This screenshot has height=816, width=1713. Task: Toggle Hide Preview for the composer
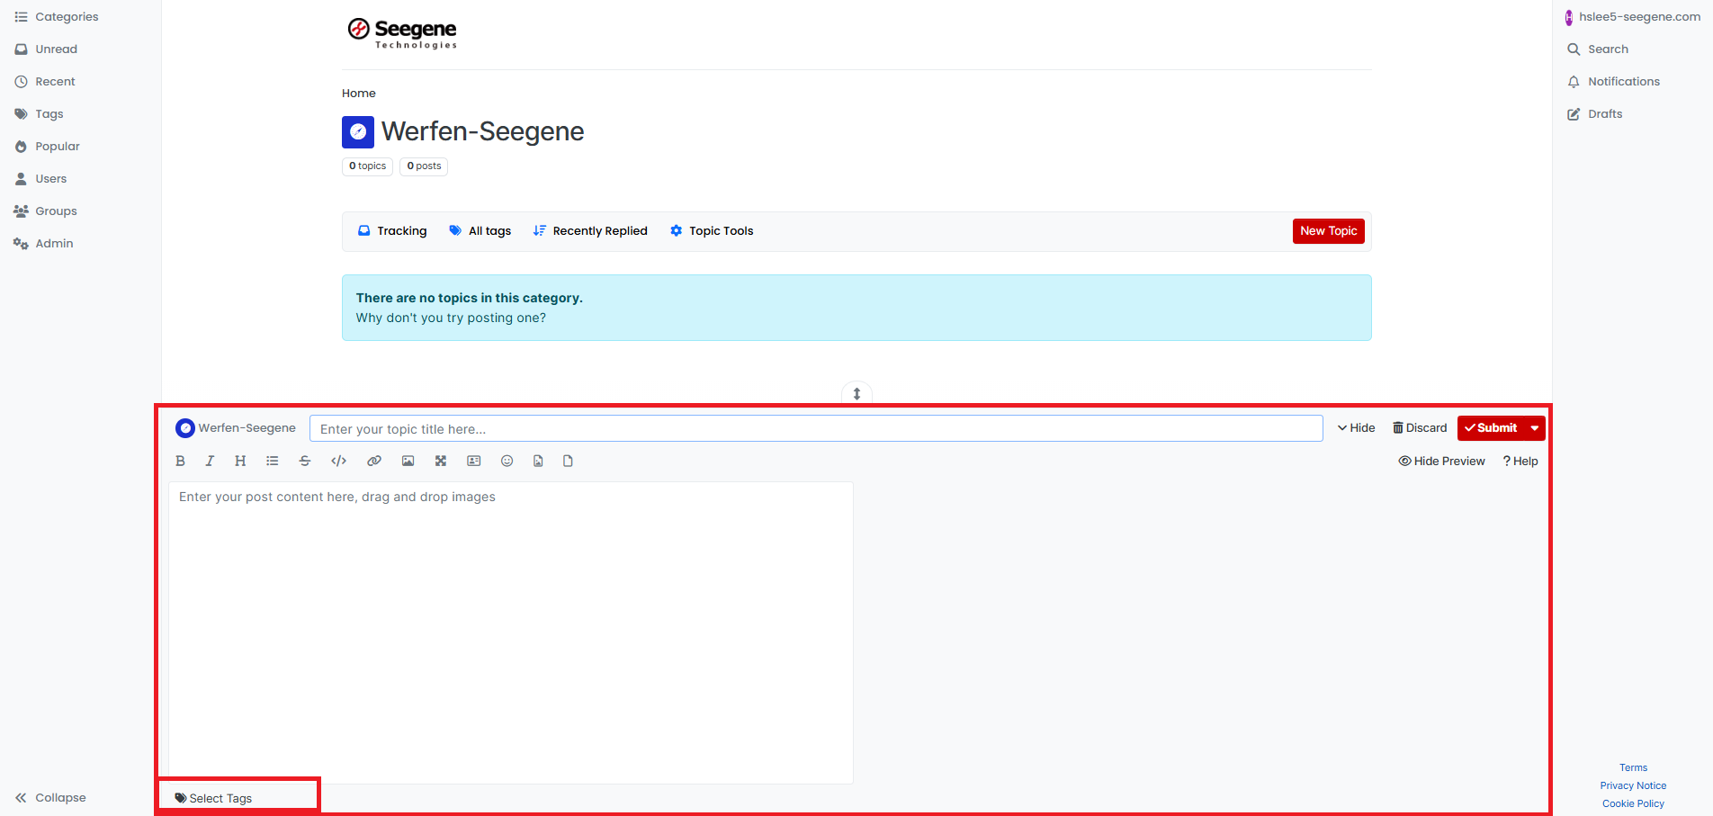tap(1441, 461)
